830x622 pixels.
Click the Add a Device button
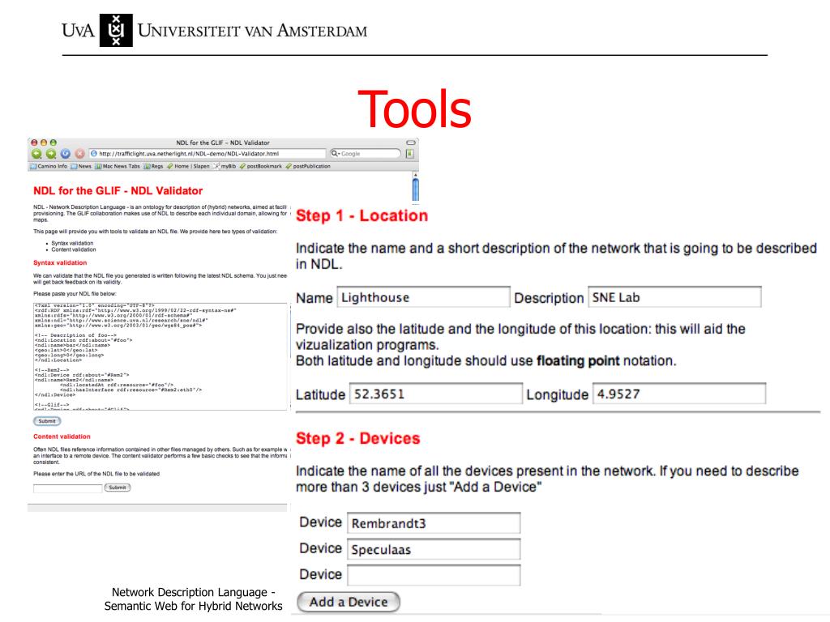click(349, 602)
